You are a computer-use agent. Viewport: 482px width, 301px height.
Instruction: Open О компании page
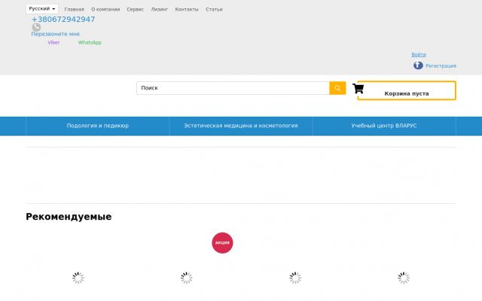coord(105,10)
